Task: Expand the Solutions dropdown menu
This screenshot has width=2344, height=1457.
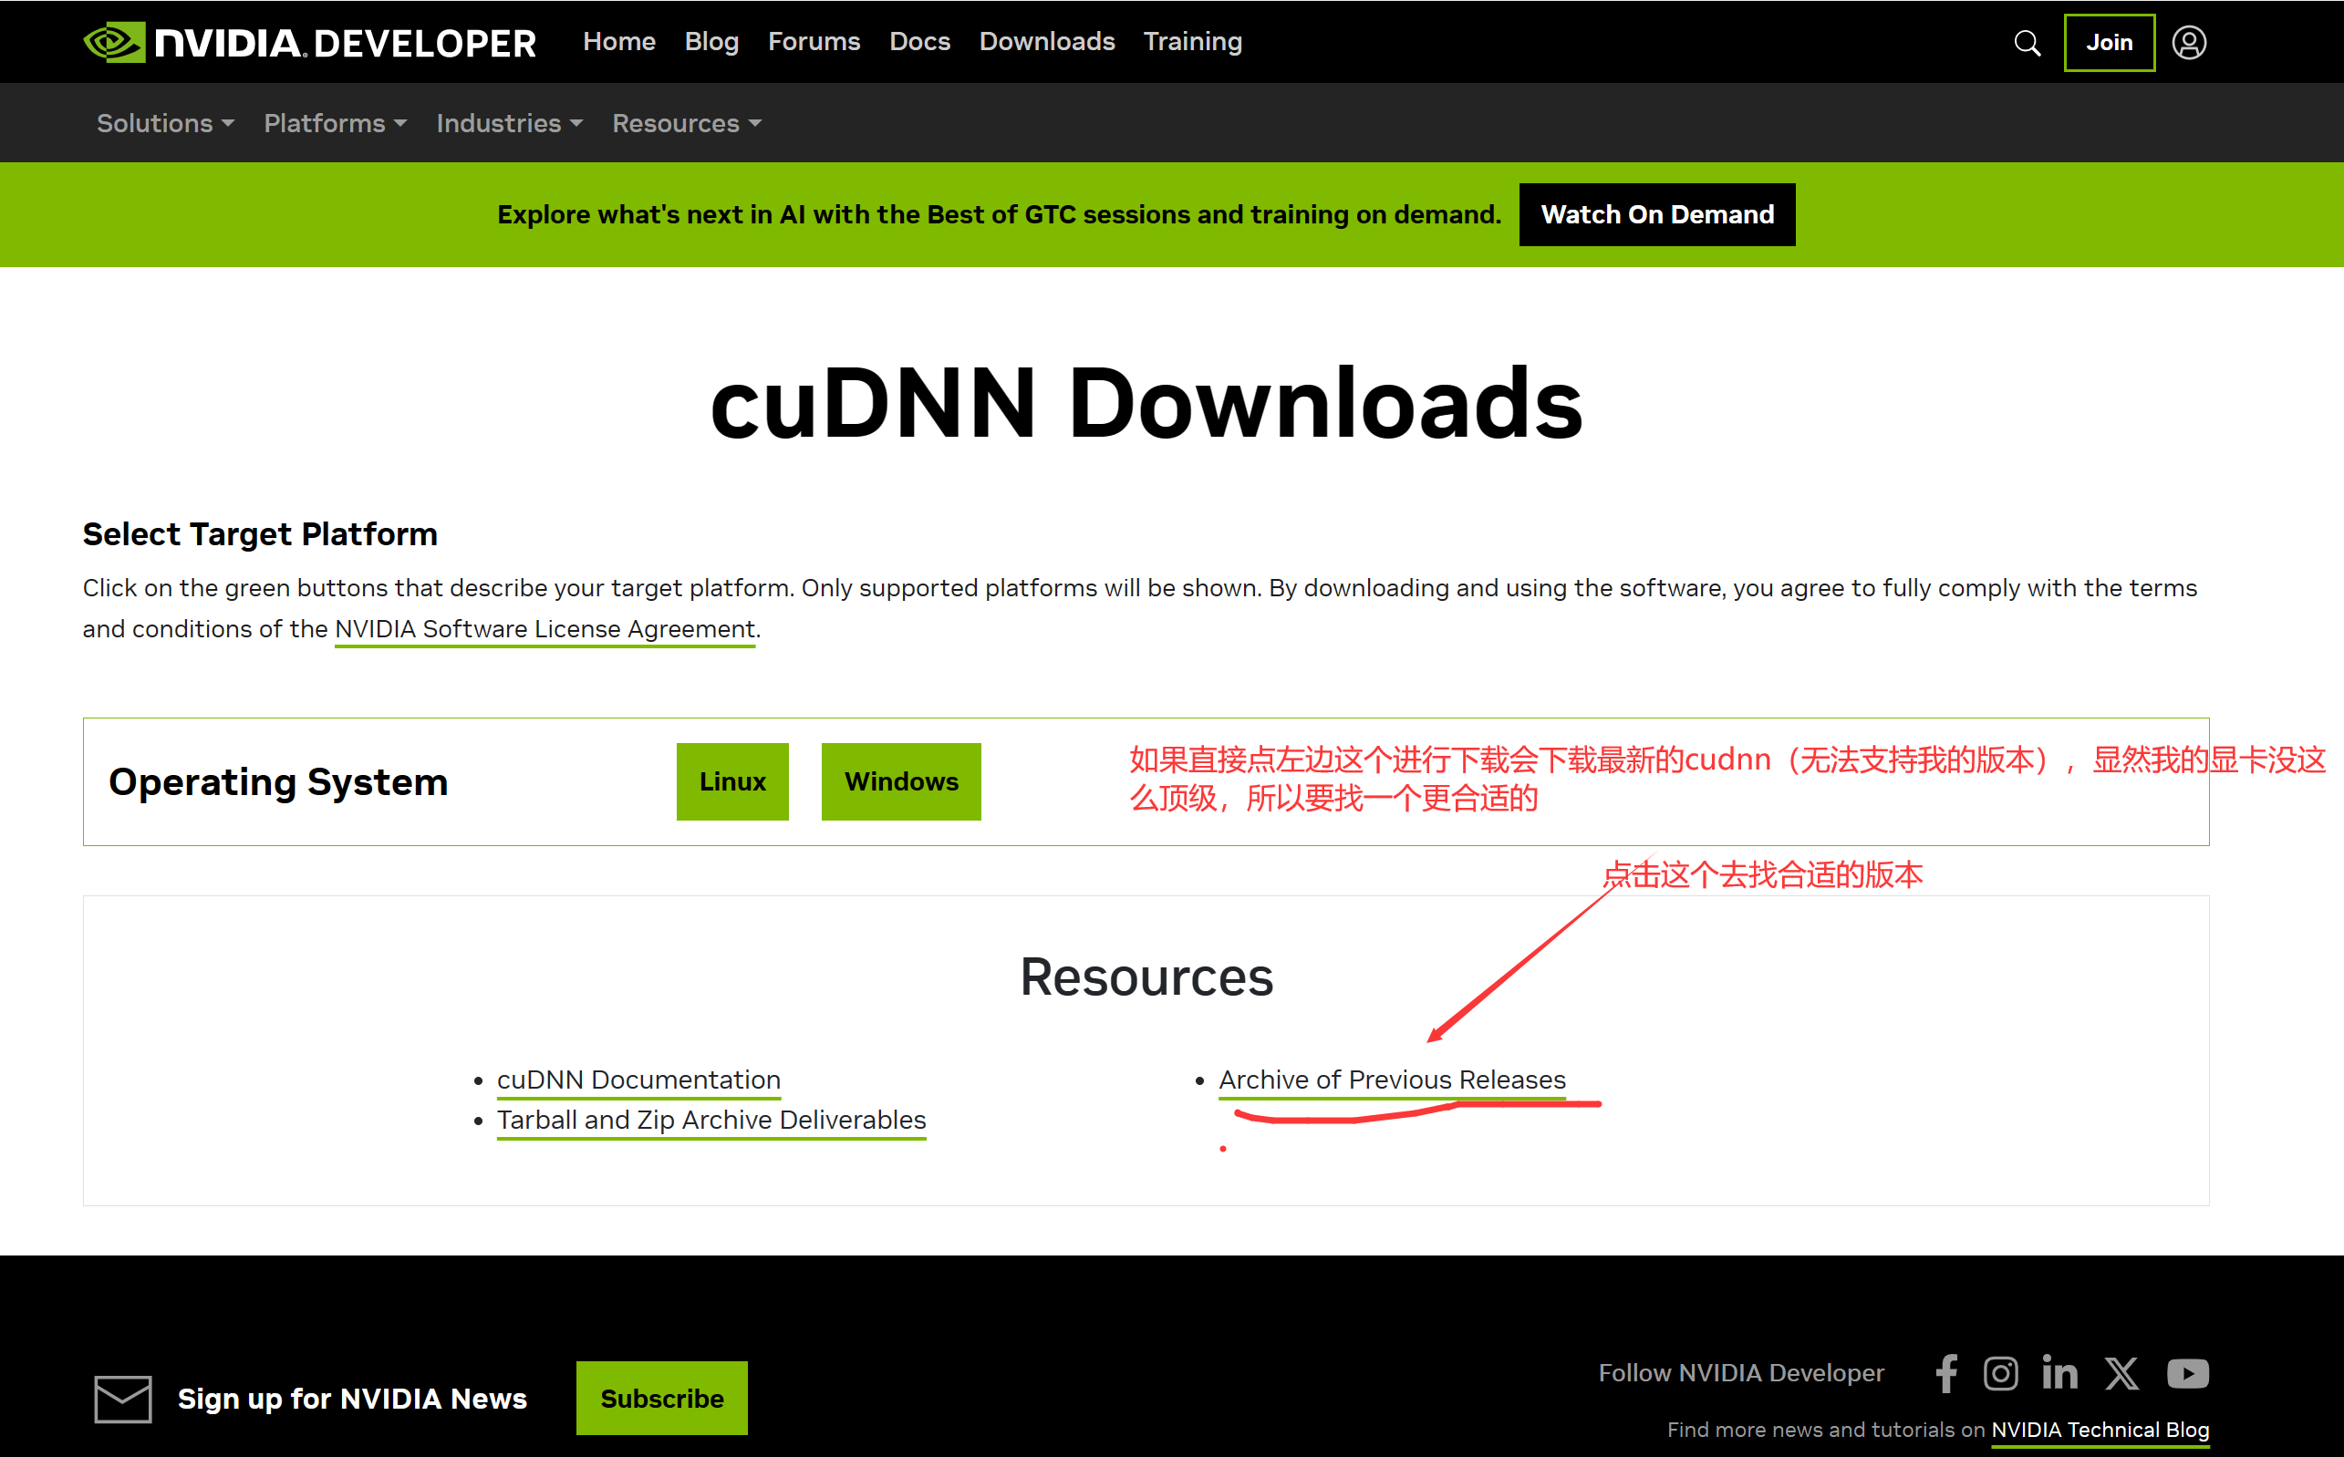Action: tap(166, 123)
